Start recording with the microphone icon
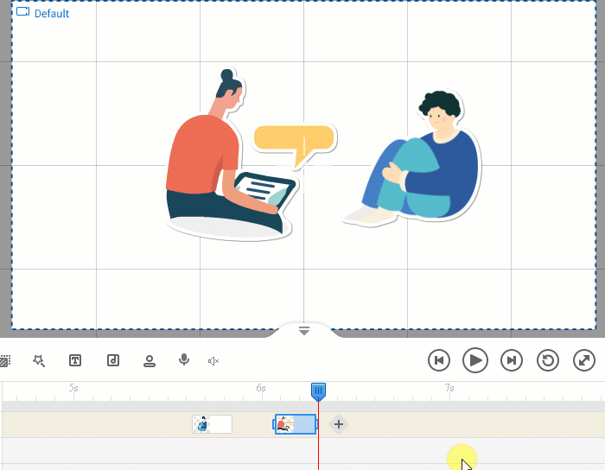Image resolution: width=605 pixels, height=470 pixels. click(184, 359)
